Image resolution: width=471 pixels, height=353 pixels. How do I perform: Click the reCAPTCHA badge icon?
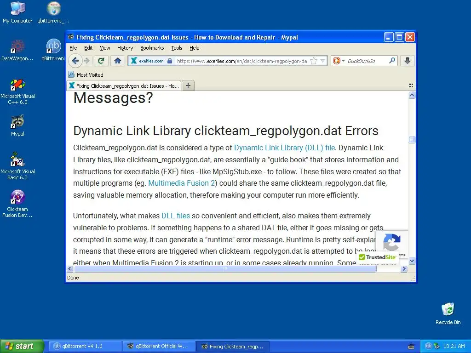[x=392, y=242]
